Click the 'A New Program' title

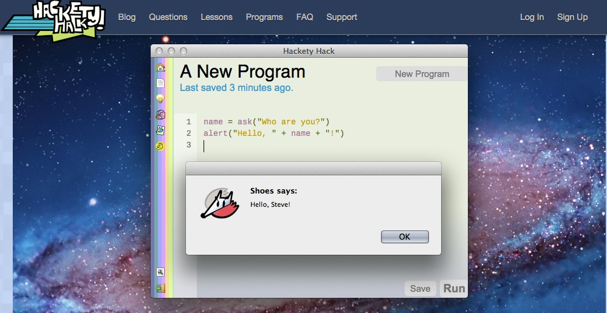242,72
